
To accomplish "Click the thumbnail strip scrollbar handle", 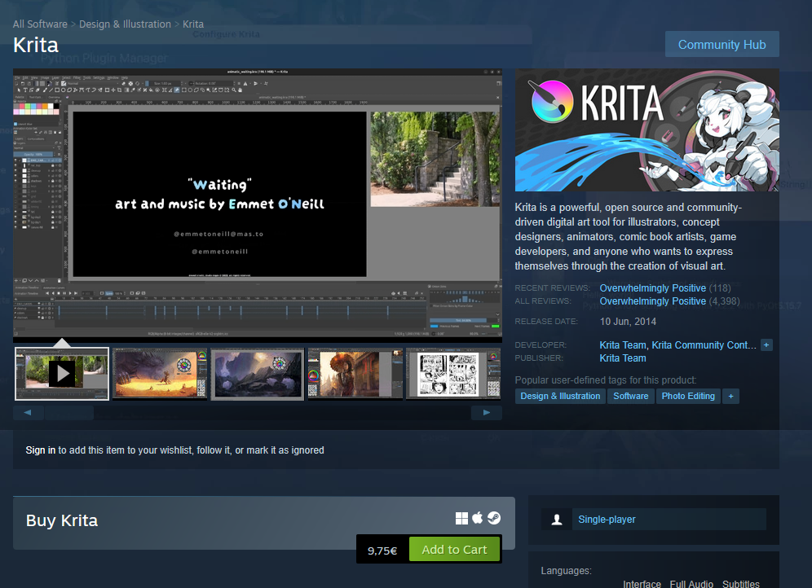I will click(x=68, y=413).
